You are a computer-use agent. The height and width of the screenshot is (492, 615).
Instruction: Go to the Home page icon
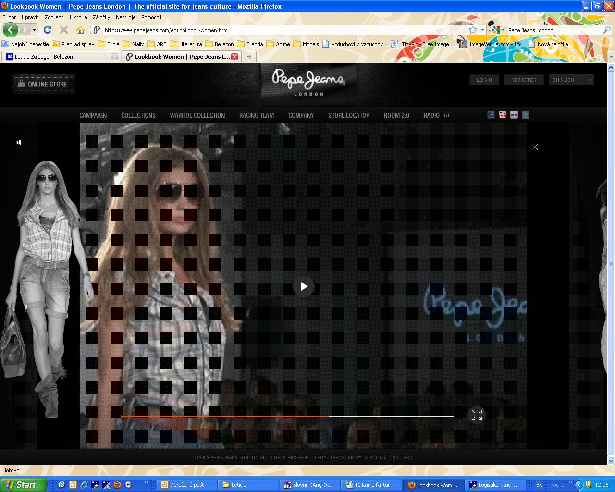click(x=80, y=30)
